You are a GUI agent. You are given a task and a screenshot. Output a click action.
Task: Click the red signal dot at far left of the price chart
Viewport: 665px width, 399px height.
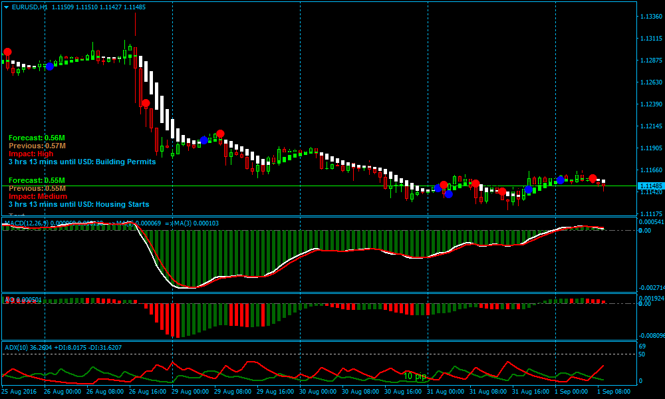click(x=7, y=52)
